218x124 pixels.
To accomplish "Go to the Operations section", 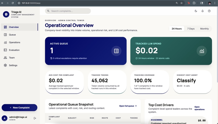I will [19, 42].
